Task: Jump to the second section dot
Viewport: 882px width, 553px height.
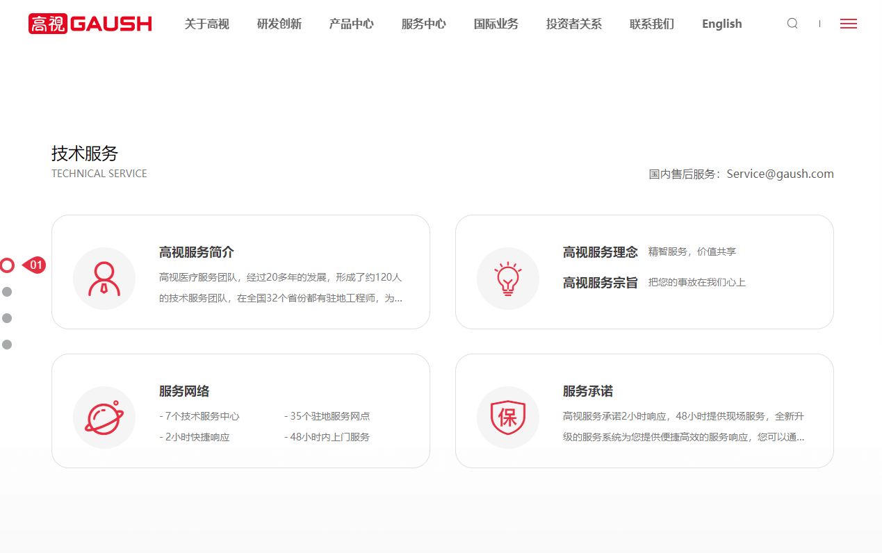Action: 7,292
